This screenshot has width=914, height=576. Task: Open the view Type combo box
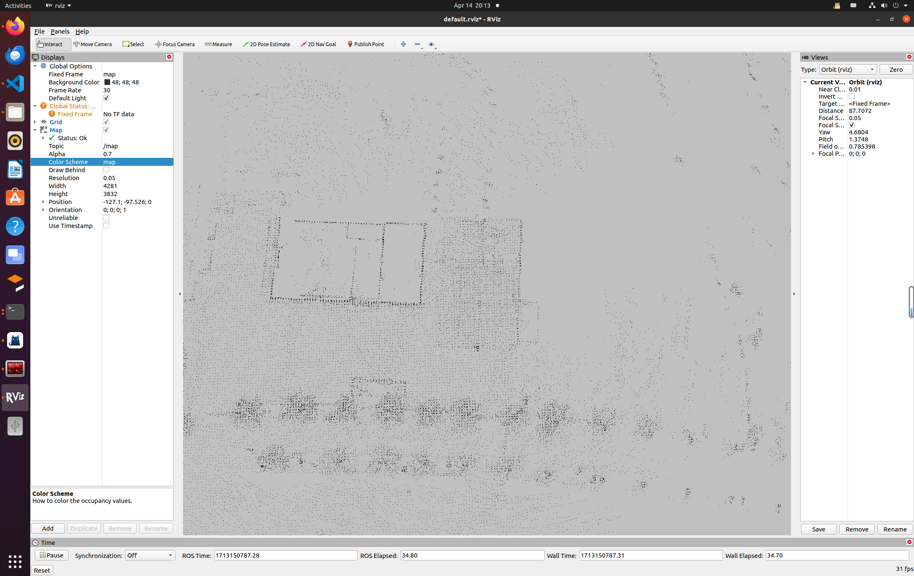[x=847, y=70]
